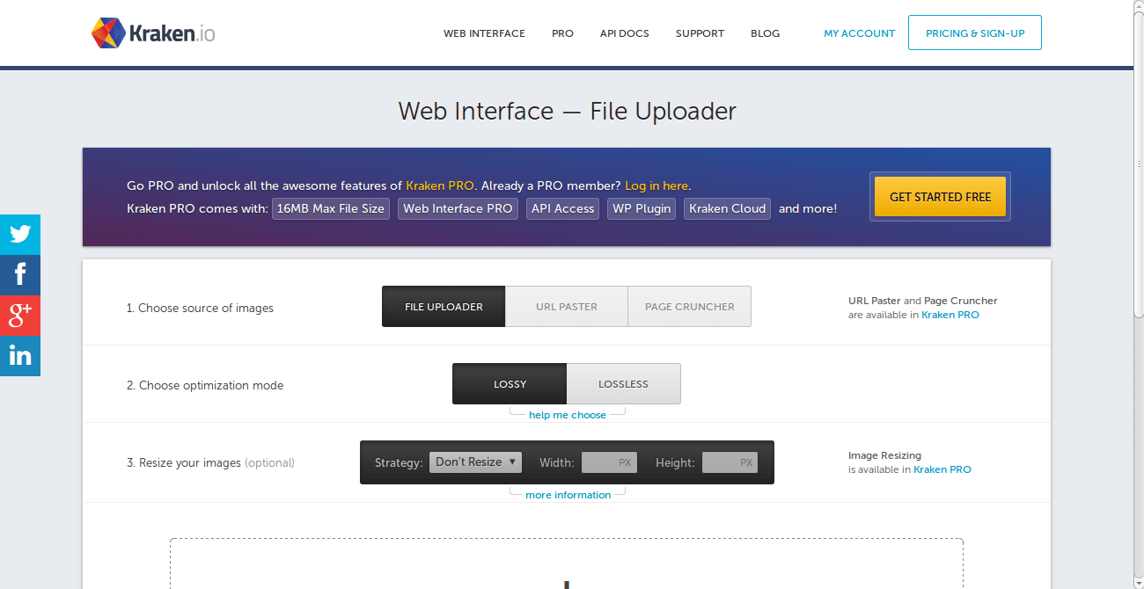Click Kraken PRO link under Image Resizing
This screenshot has width=1144, height=589.
tap(942, 469)
